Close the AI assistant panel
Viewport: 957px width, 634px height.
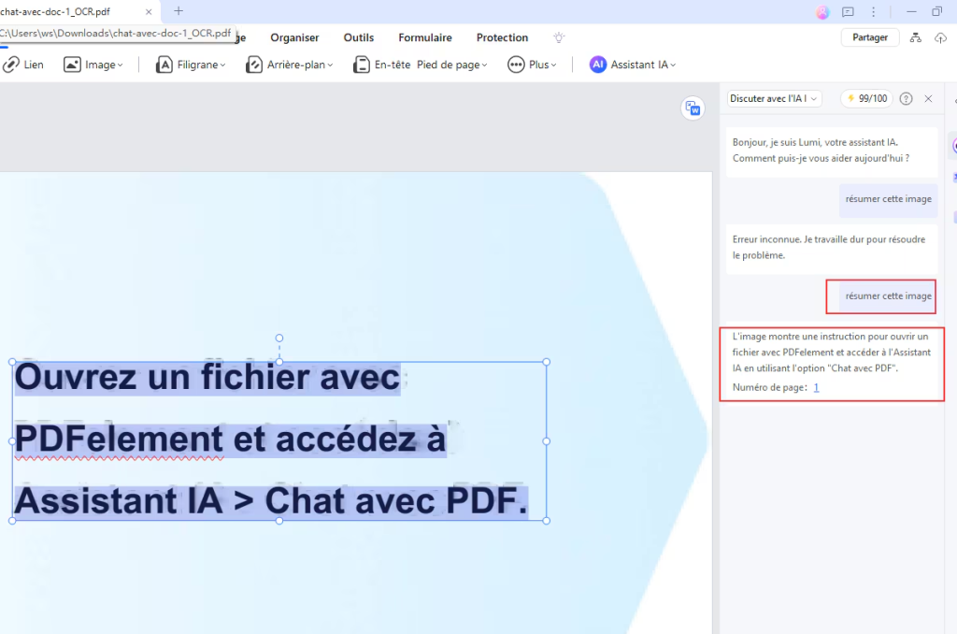click(928, 98)
